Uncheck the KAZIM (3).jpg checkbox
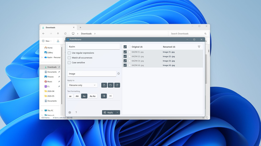 pos(125,61)
